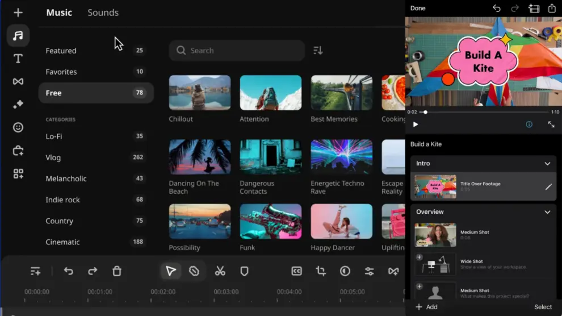Screen dimensions: 562x316
Task: Switch to the Sounds tab
Action: click(103, 13)
